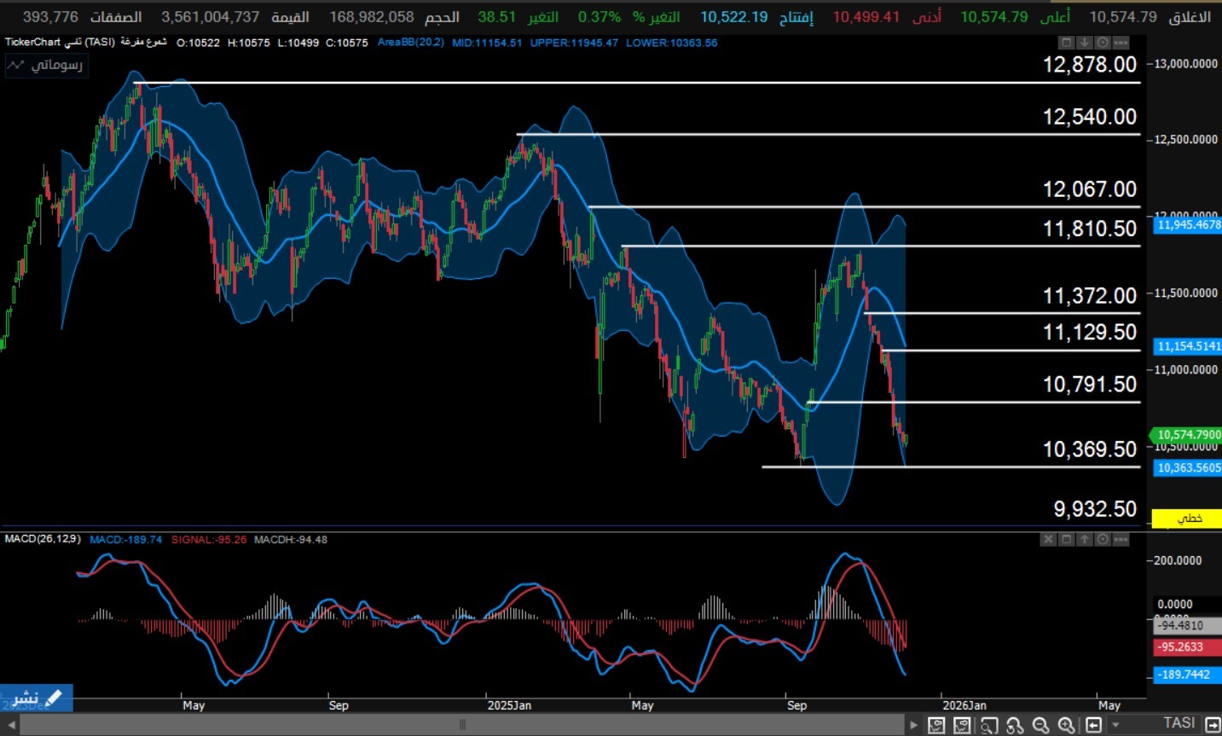Click the zoom in magnifier icon
The height and width of the screenshot is (736, 1222).
(1066, 726)
